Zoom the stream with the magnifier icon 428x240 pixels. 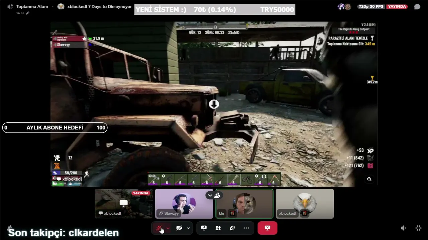click(369, 179)
